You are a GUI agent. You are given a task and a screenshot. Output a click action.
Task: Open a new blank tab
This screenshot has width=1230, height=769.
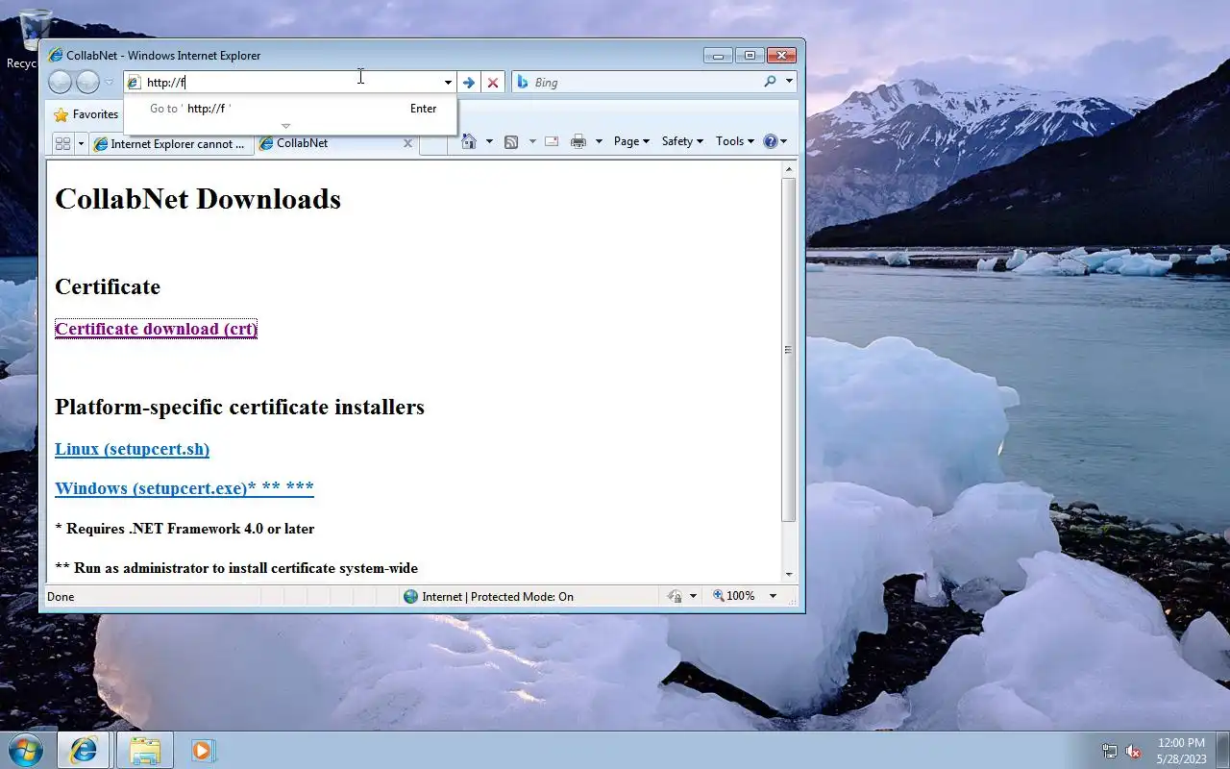pyautogui.click(x=433, y=144)
